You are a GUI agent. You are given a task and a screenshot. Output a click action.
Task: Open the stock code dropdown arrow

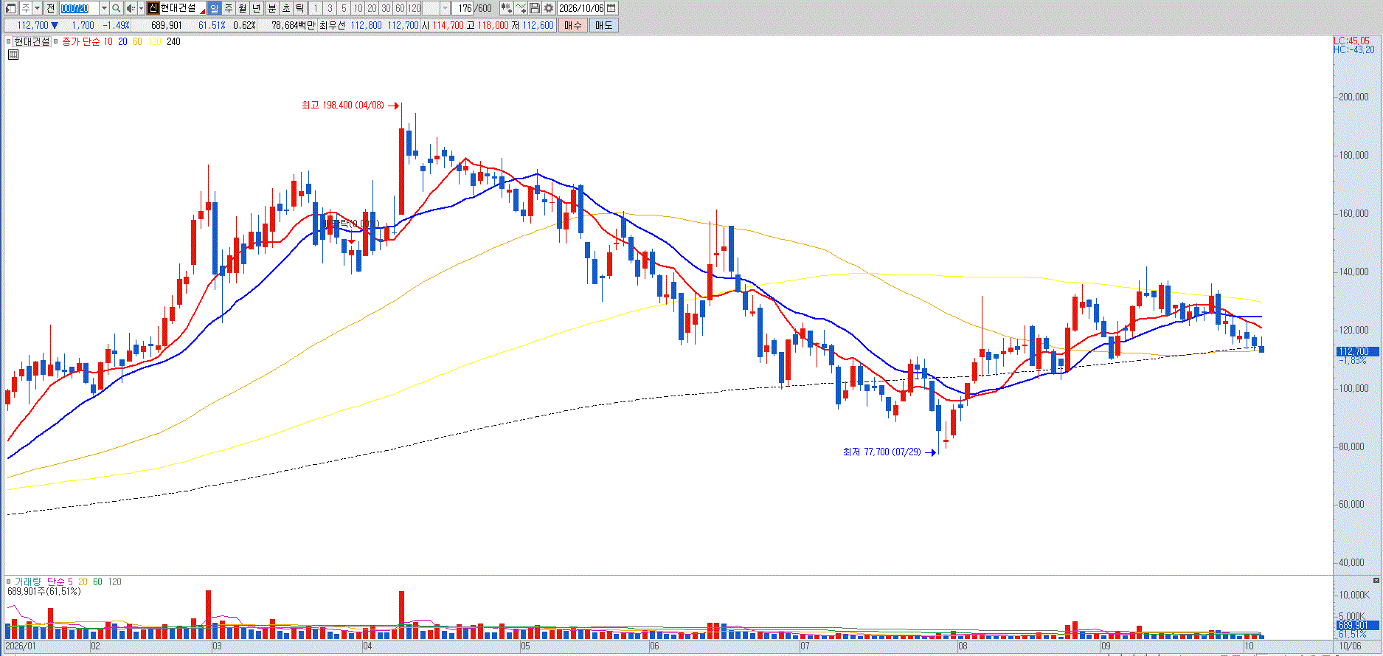tap(104, 8)
